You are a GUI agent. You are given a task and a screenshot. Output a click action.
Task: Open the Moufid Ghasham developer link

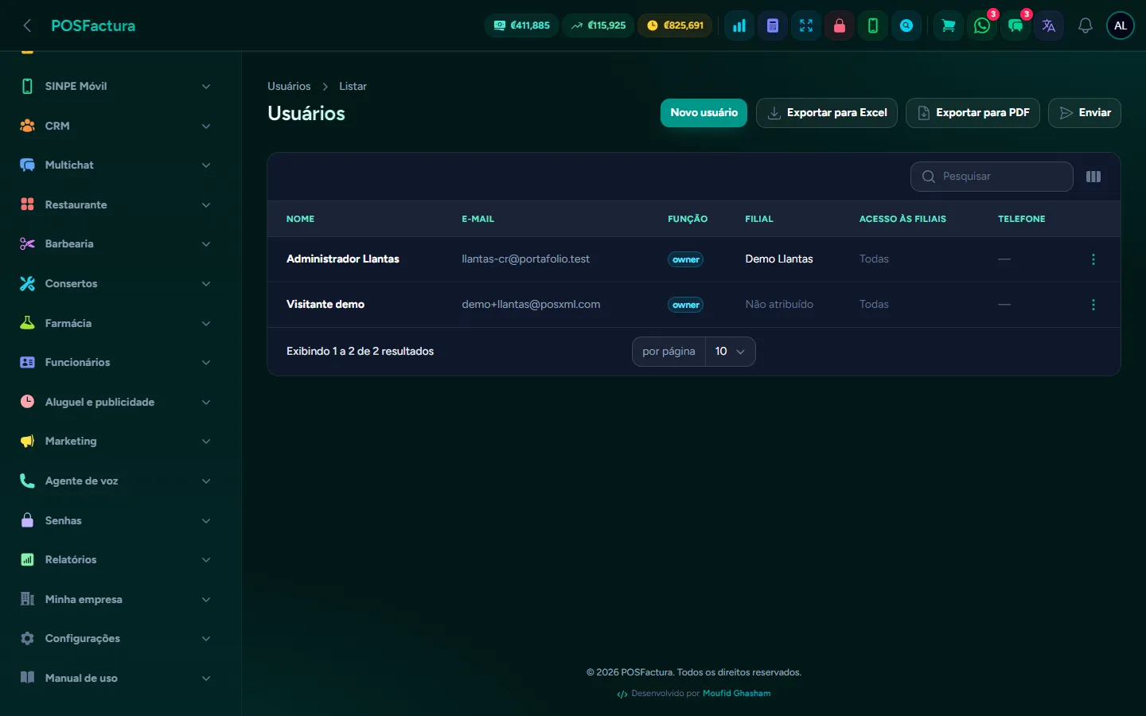pos(737,694)
